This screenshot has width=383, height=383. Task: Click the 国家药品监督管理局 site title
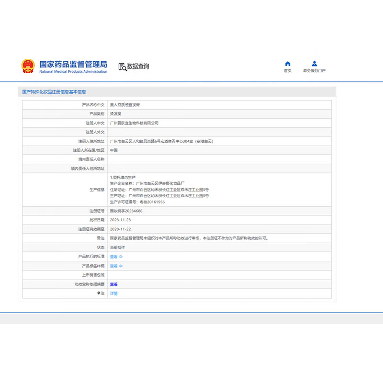click(73, 65)
